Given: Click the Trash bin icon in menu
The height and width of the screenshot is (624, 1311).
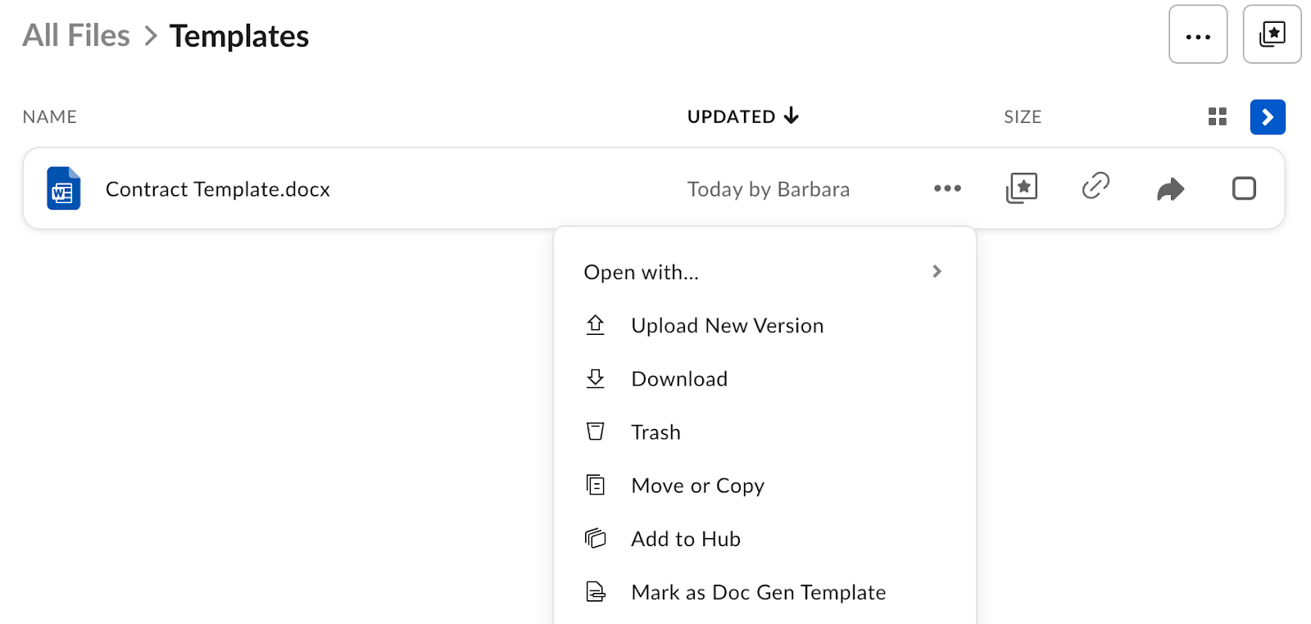Looking at the screenshot, I should 596,432.
